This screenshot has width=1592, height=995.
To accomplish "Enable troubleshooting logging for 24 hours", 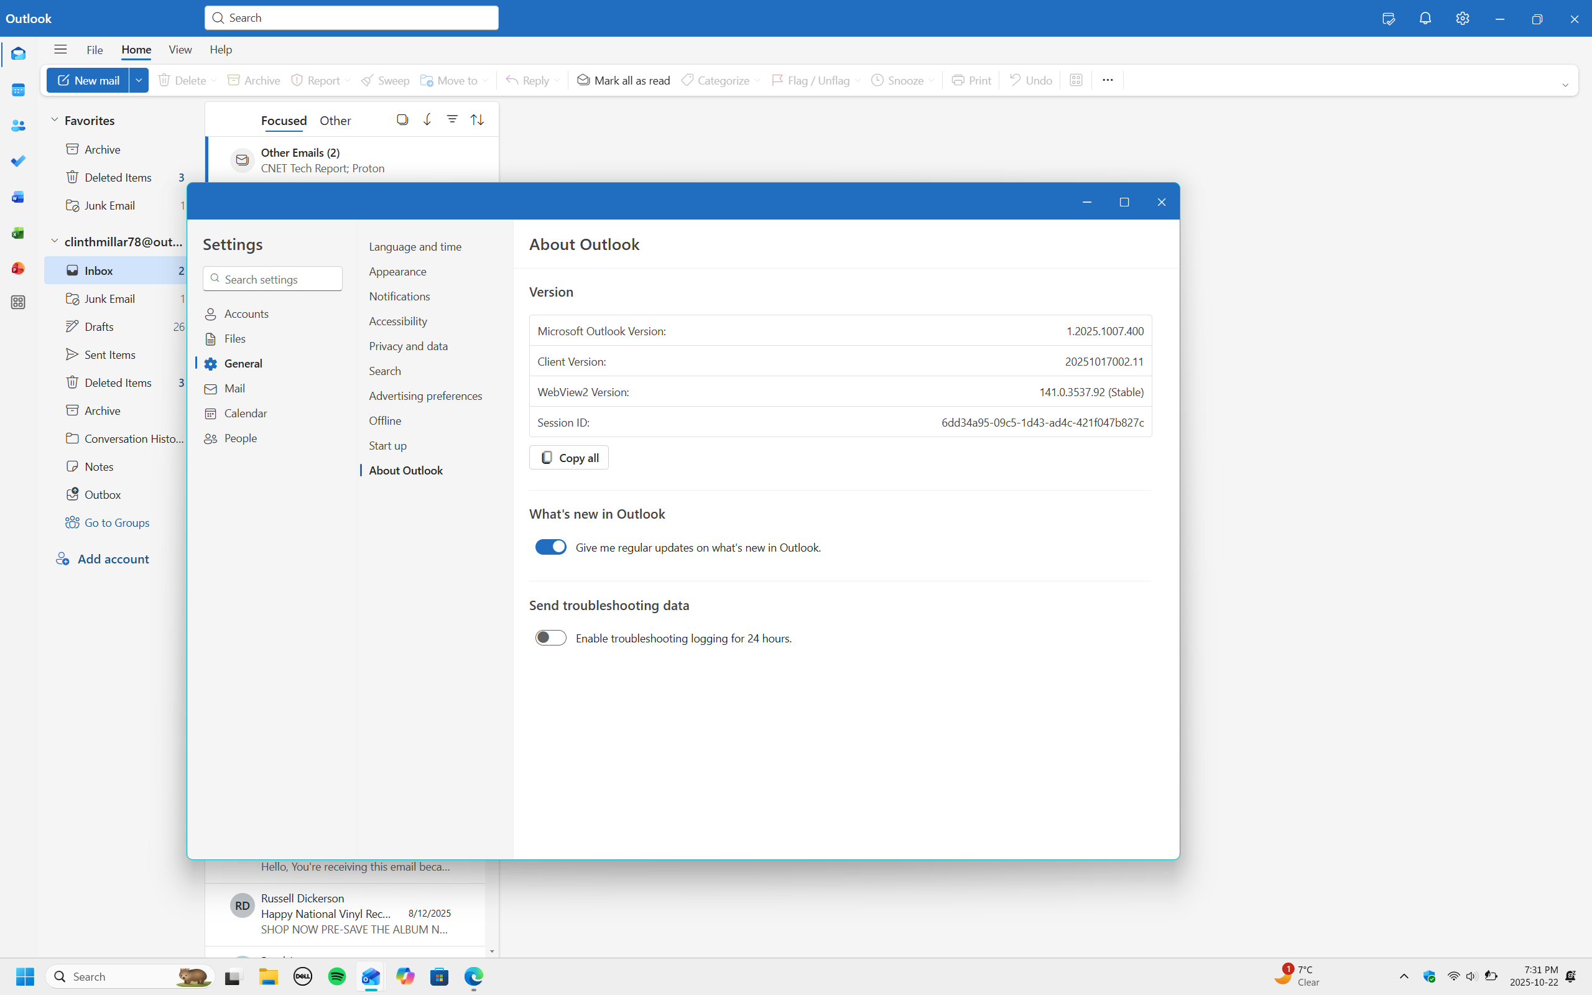I will tap(550, 637).
